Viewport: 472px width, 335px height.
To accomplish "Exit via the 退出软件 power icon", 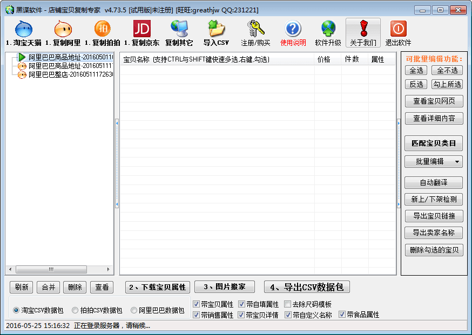I will coord(398,29).
